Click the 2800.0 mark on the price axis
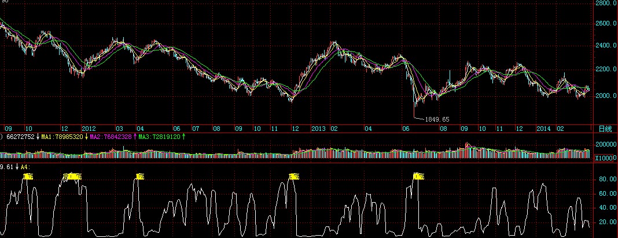Screen dimensions: 618x238 coord(606,3)
